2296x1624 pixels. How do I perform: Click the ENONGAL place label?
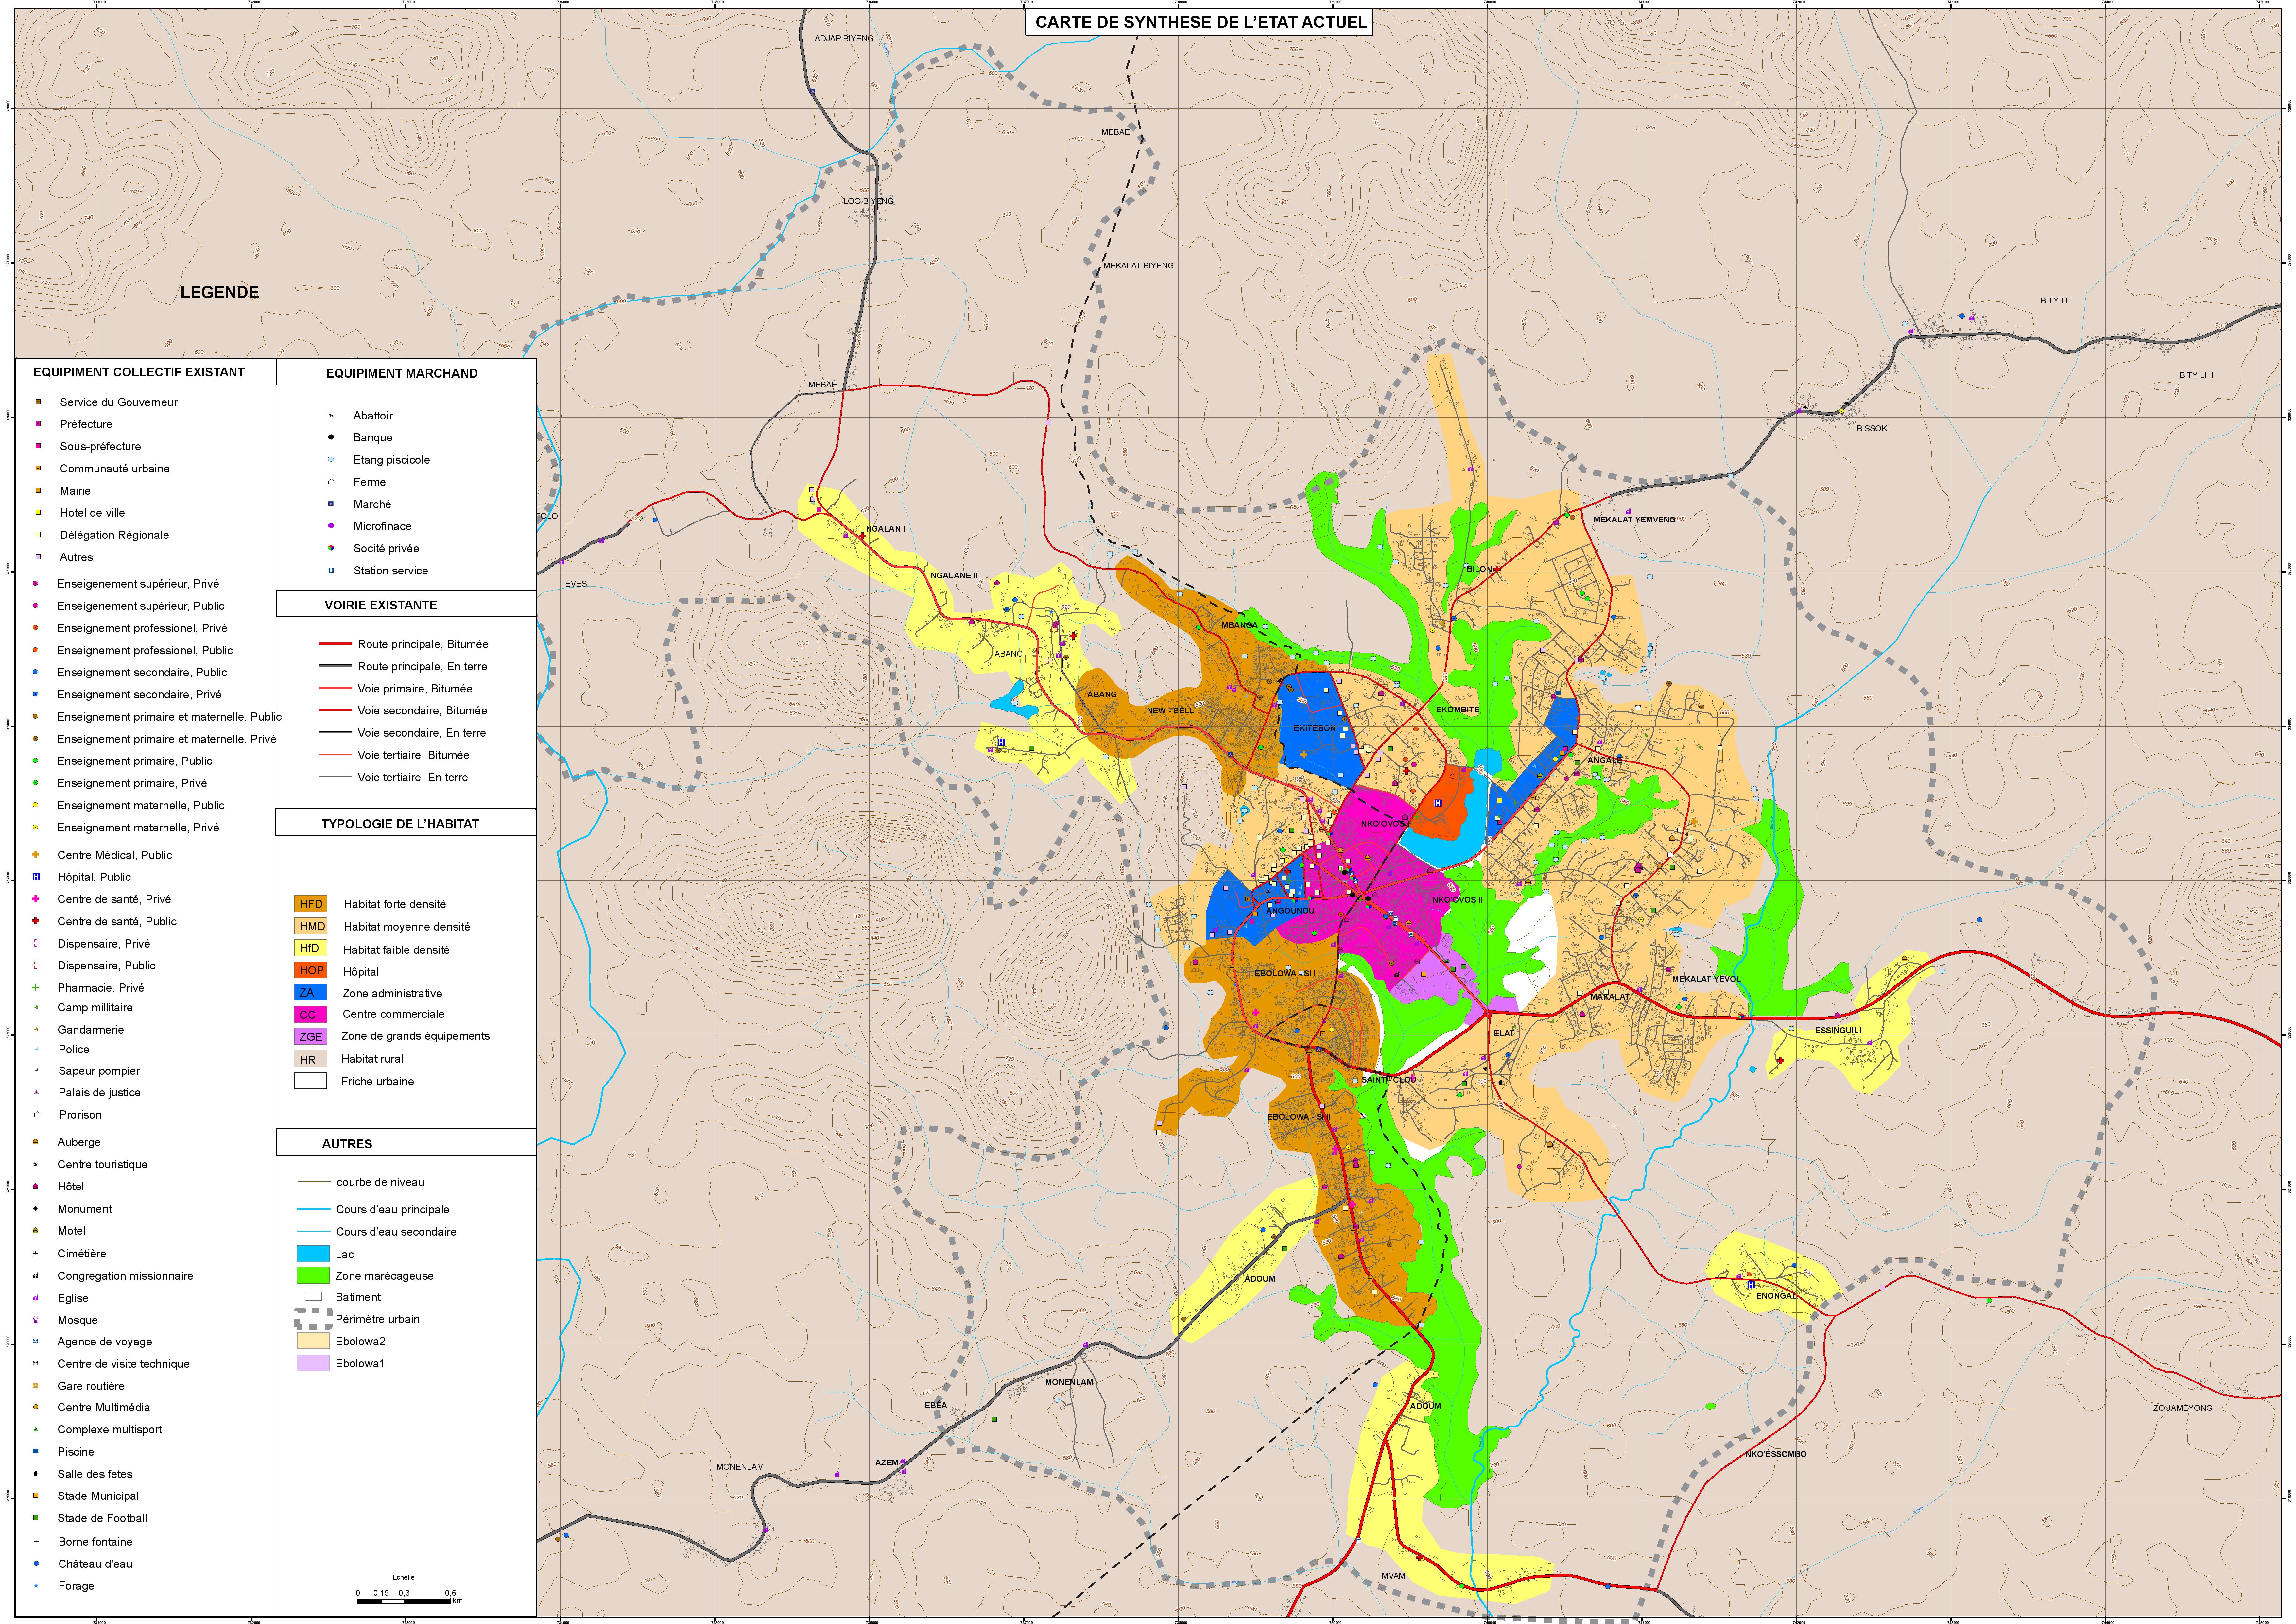[x=1776, y=1296]
